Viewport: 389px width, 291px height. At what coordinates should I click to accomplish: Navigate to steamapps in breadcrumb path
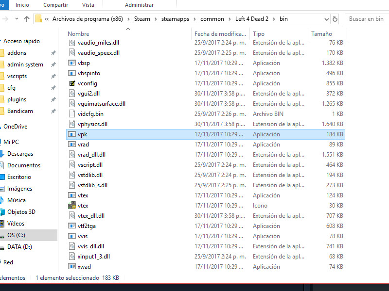click(x=175, y=19)
